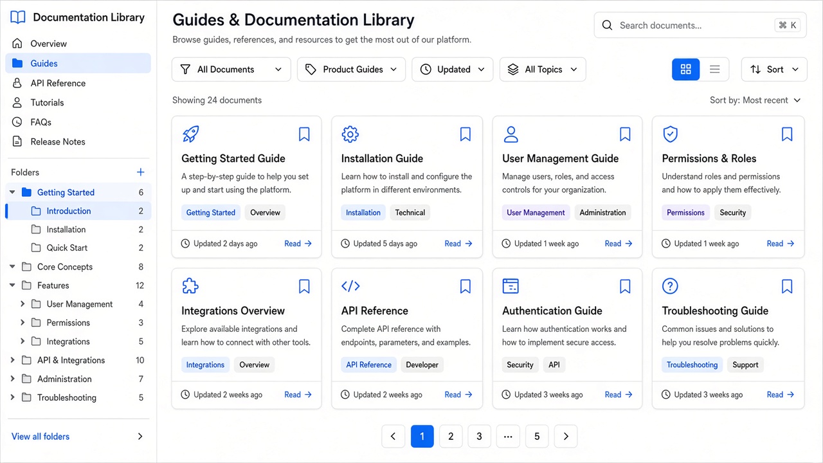823x463 pixels.
Task: Click the shield icon on Permissions & Roles
Action: click(671, 134)
